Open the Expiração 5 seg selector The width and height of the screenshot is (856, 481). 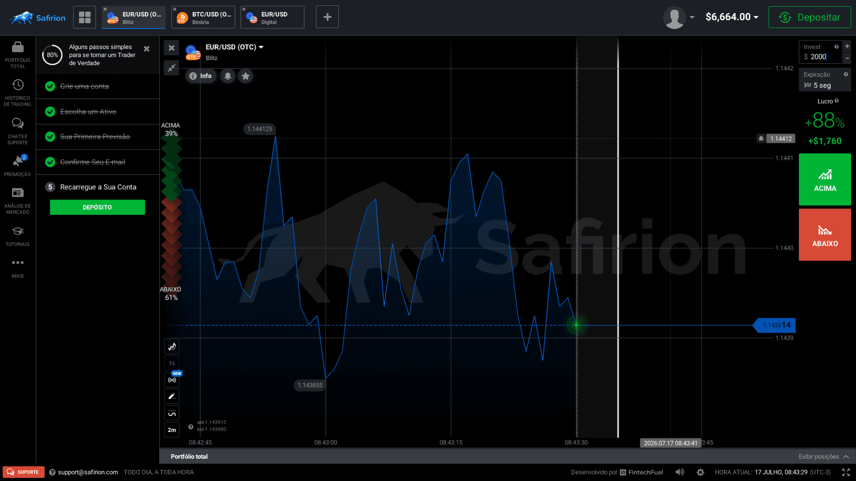click(824, 80)
